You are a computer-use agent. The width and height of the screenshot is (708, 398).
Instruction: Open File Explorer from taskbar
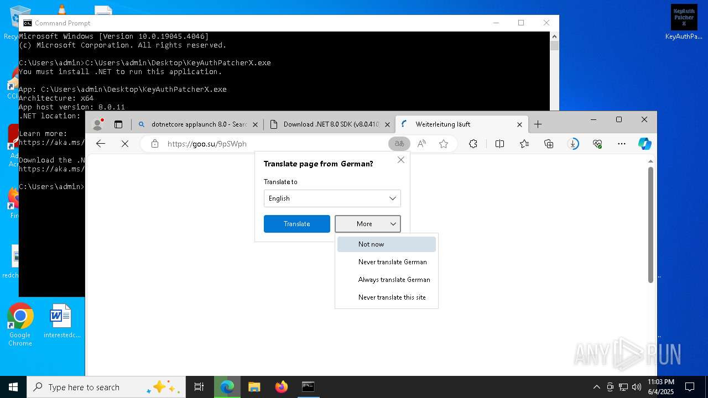(254, 387)
